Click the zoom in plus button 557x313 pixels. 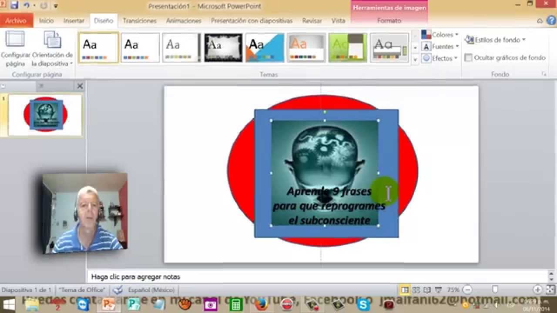point(537,290)
